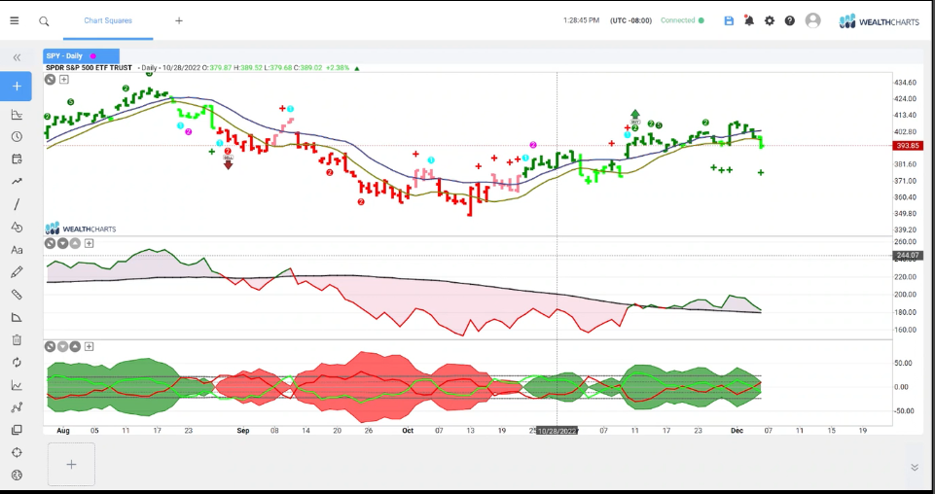This screenshot has width=935, height=494.
Task: Click the magenta dot on the SPY tab
Action: (93, 56)
